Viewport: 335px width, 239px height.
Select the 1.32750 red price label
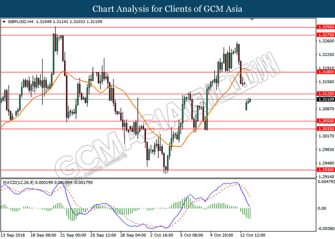click(x=326, y=35)
